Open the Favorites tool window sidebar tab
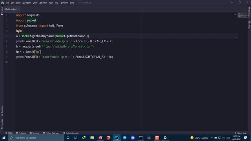This screenshot has height=141, width=251. [2, 124]
